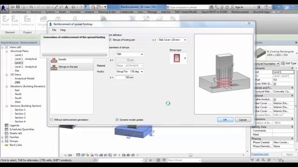
Task: Open the Revit application menu button
Action: click(4, 8)
